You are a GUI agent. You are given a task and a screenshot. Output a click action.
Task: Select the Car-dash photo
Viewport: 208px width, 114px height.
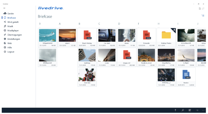pyautogui.click(x=107, y=35)
